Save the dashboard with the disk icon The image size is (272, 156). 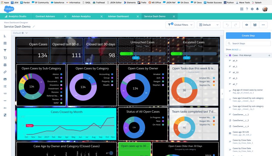coord(255,25)
